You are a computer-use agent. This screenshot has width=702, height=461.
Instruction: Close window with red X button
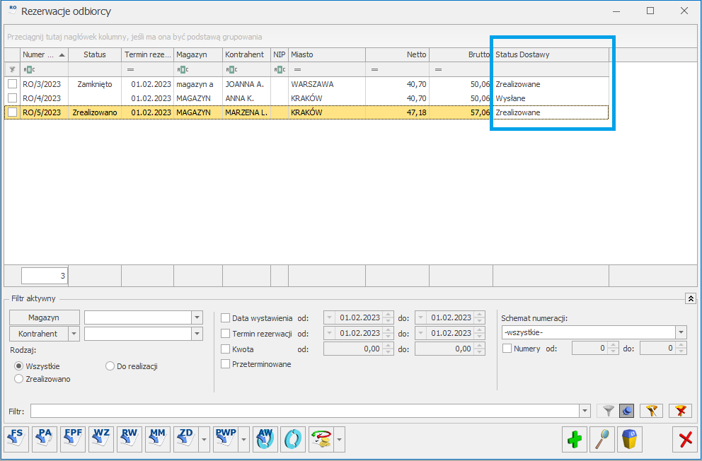coord(686,439)
